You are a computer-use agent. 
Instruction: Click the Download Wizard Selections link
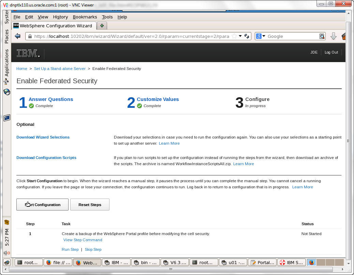(43, 137)
